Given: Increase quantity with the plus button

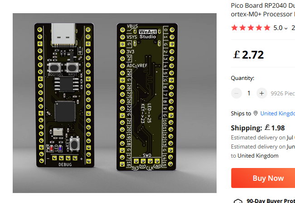Looking at the screenshot, I should pos(261,93).
